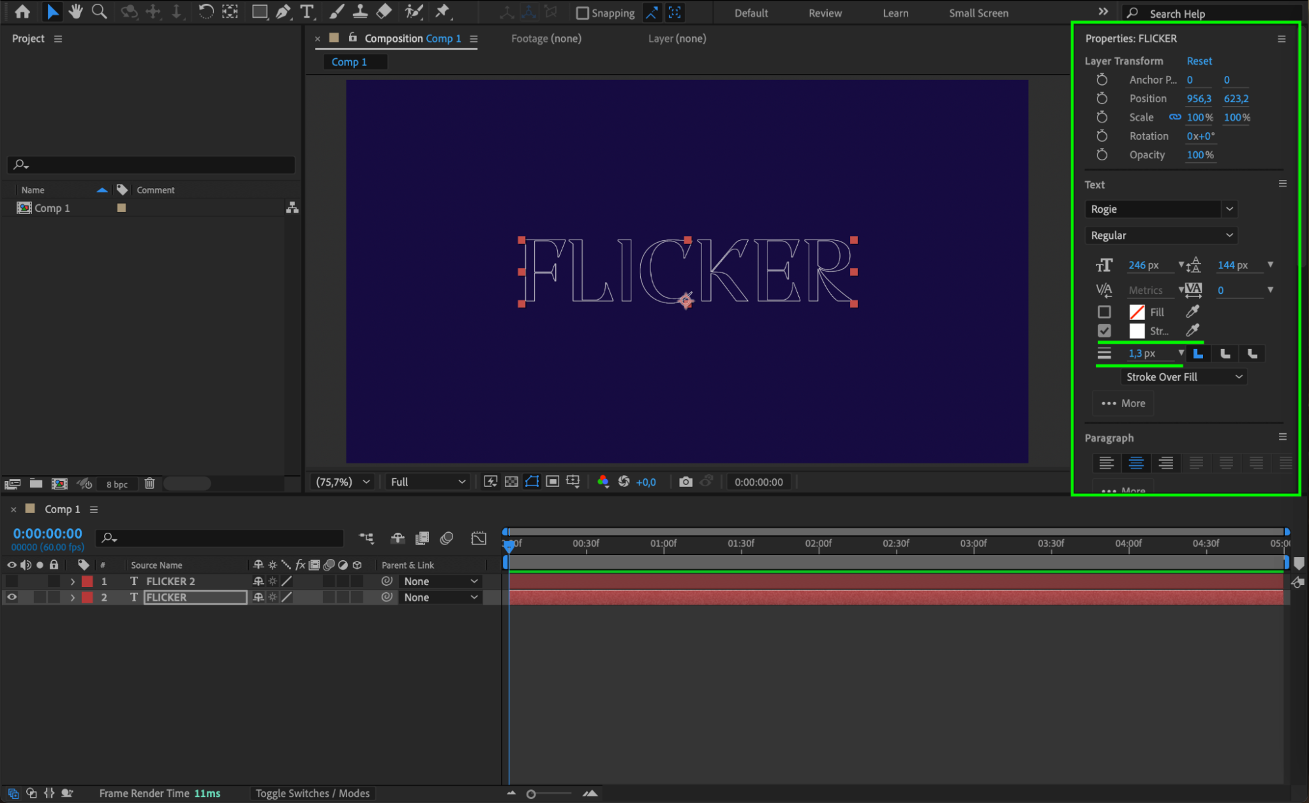Click the trash delete icon in Project panel
The width and height of the screenshot is (1309, 803).
tap(149, 484)
